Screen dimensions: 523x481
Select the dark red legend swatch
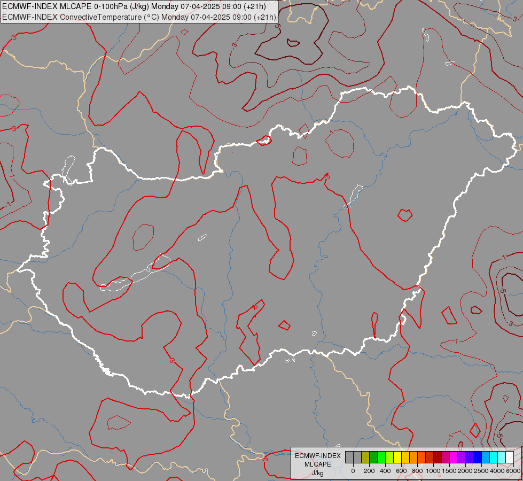point(438,457)
